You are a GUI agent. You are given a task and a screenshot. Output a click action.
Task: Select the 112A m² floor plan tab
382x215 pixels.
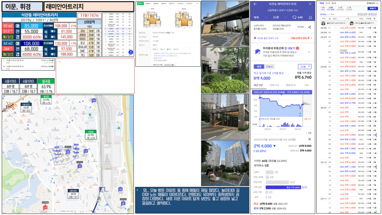coord(180,3)
